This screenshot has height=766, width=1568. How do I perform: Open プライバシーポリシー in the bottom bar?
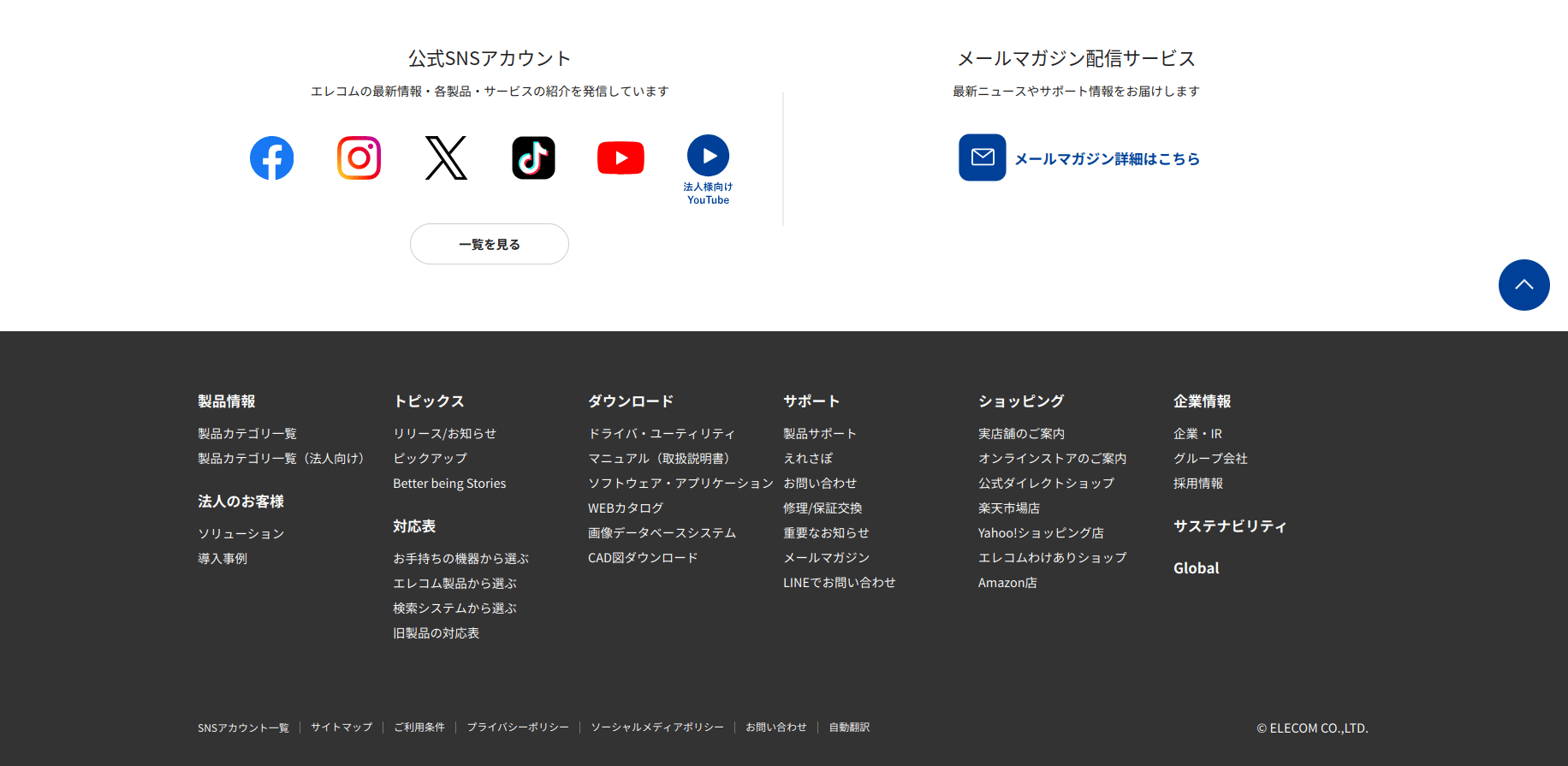point(518,727)
